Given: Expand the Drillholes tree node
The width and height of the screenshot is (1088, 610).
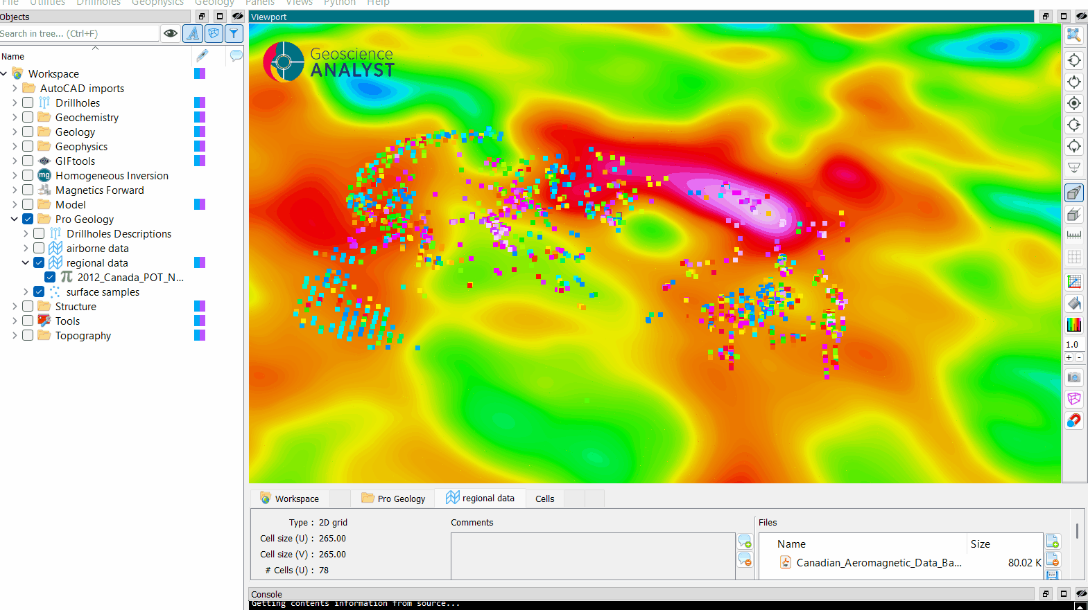Looking at the screenshot, I should tap(15, 103).
